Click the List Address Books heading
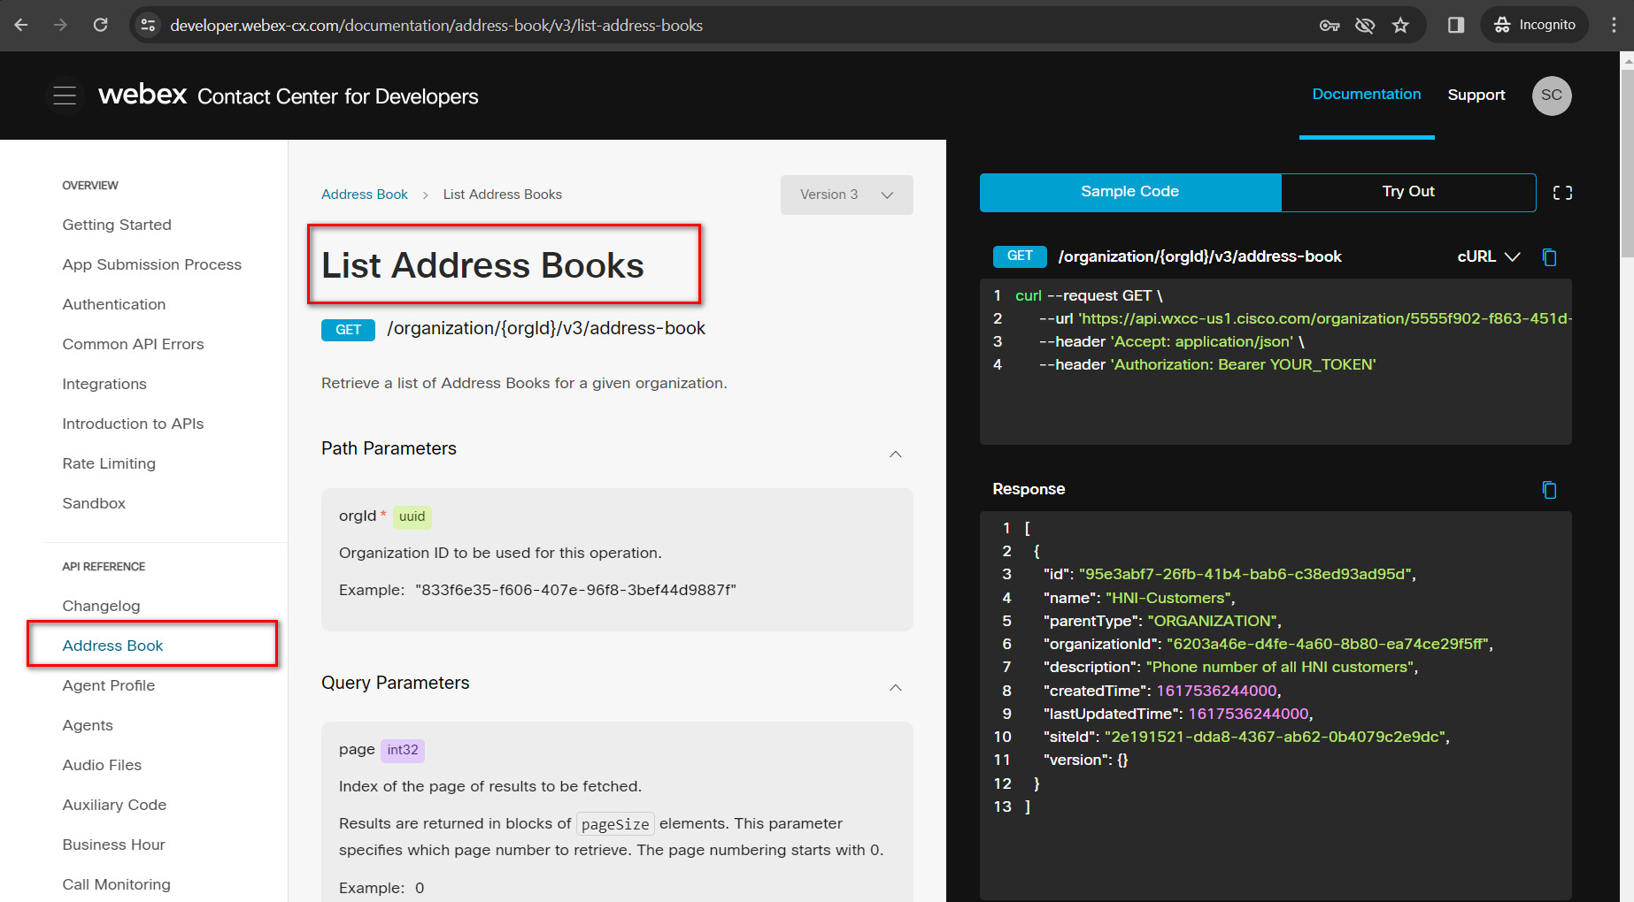This screenshot has width=1634, height=902. pos(482,265)
